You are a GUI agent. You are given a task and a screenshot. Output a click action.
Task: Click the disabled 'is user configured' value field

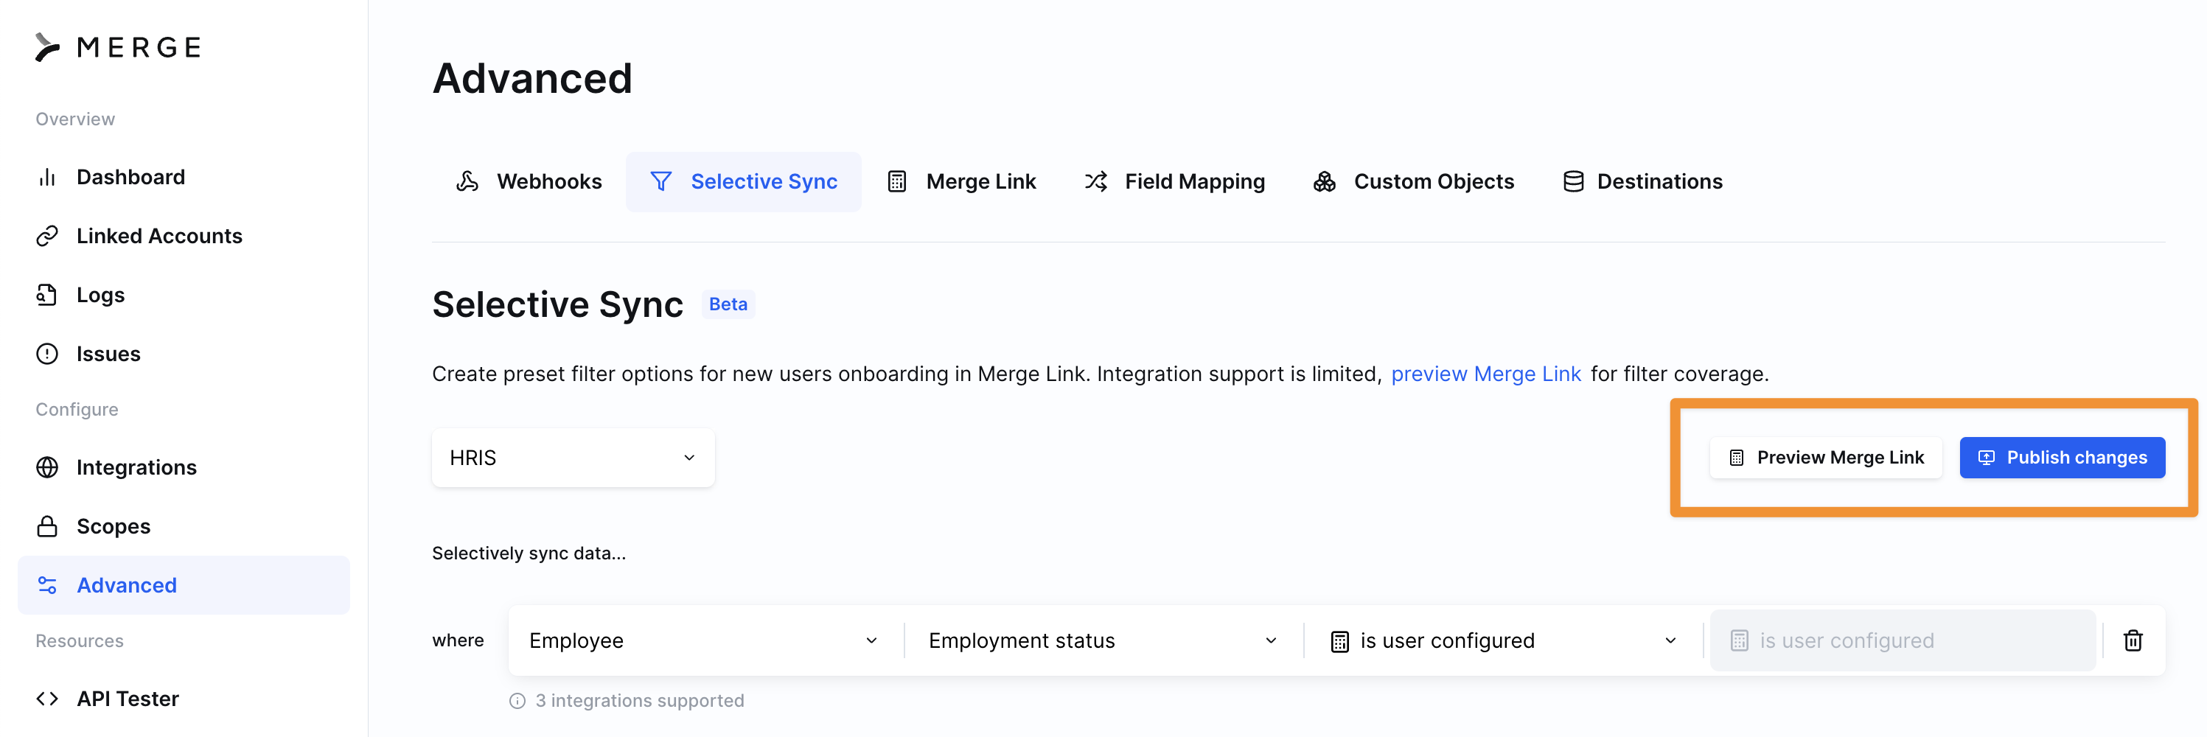[1902, 640]
